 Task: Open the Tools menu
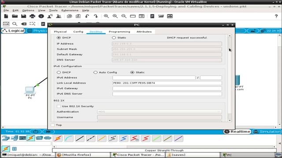coord(53,11)
